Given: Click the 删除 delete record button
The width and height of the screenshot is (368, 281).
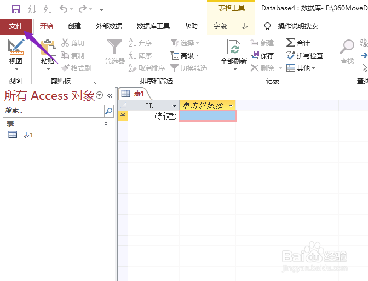Looking at the screenshot, I should click(262, 68).
